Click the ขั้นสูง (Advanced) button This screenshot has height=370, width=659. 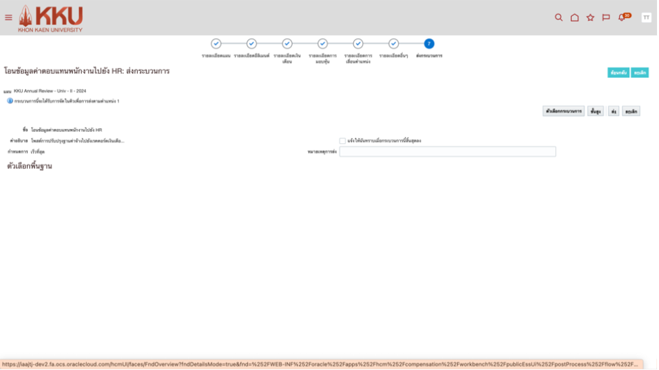tap(595, 111)
